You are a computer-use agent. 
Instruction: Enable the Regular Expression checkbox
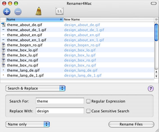click(x=88, y=101)
